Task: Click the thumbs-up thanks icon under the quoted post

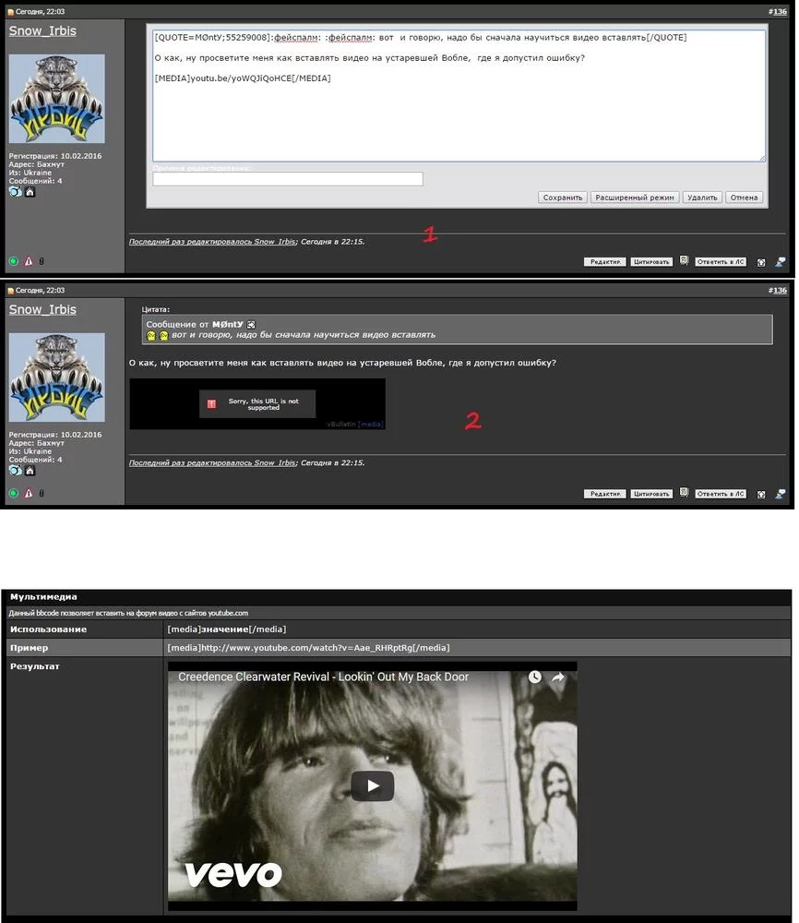Action: (781, 494)
